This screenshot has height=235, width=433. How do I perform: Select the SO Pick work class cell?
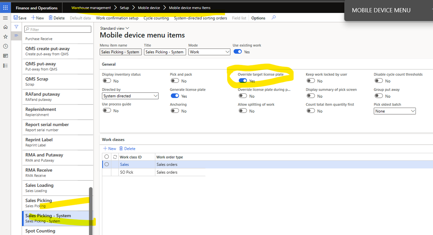pos(137,172)
